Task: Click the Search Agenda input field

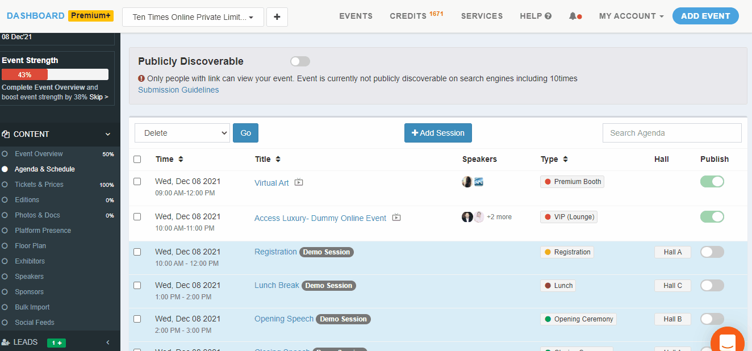Action: tap(672, 133)
